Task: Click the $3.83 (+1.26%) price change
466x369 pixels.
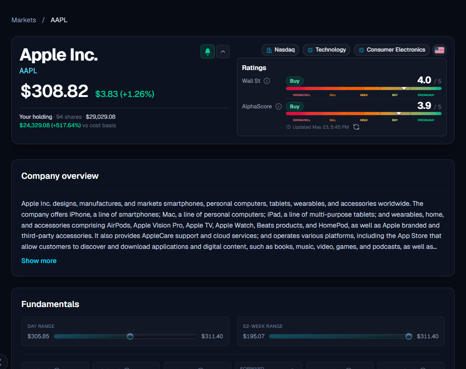Action: click(x=124, y=94)
